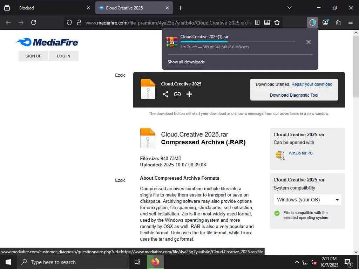Expand the Windows (your OS) dropdown

[x=307, y=200]
